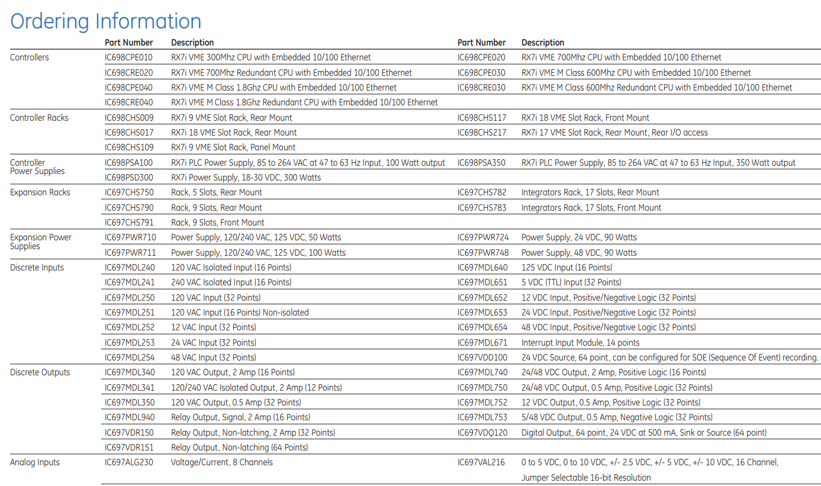Select part number IC697MDL350
The height and width of the screenshot is (486, 821).
[x=130, y=403]
